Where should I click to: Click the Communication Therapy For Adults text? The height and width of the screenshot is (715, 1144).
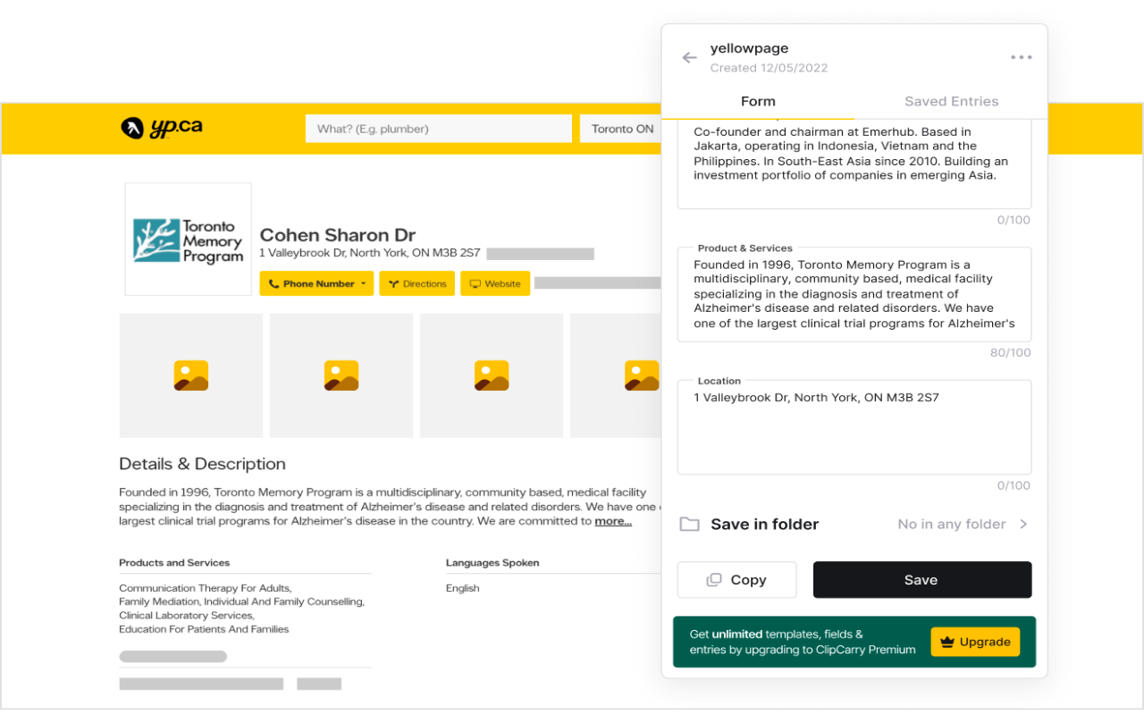pos(205,588)
